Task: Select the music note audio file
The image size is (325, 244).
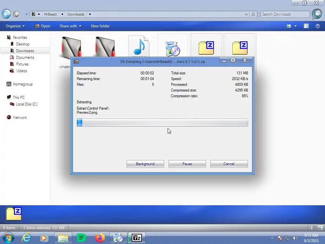Action: (x=139, y=46)
